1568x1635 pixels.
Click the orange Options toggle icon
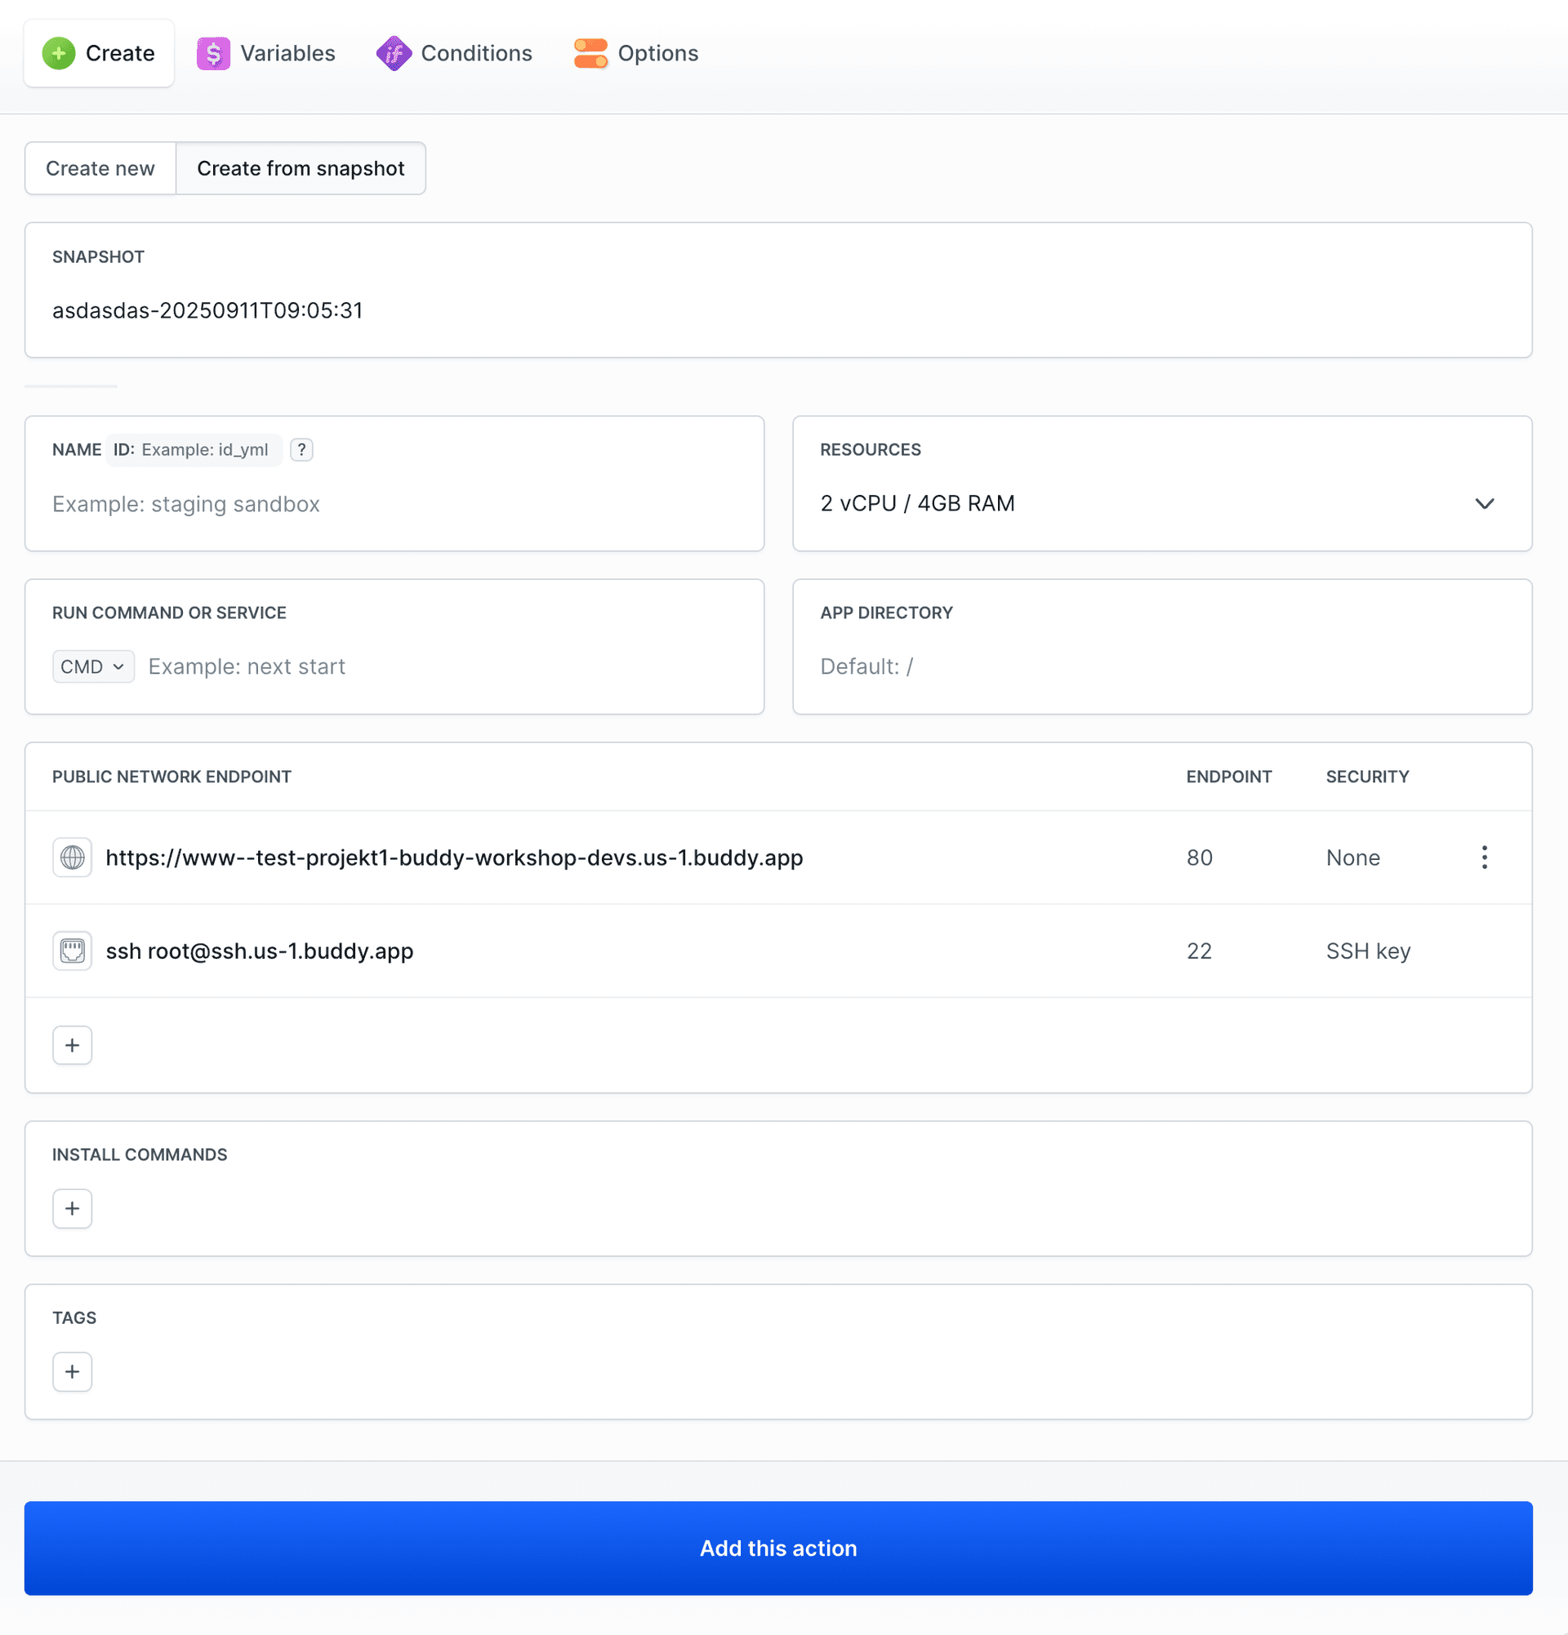coord(590,53)
